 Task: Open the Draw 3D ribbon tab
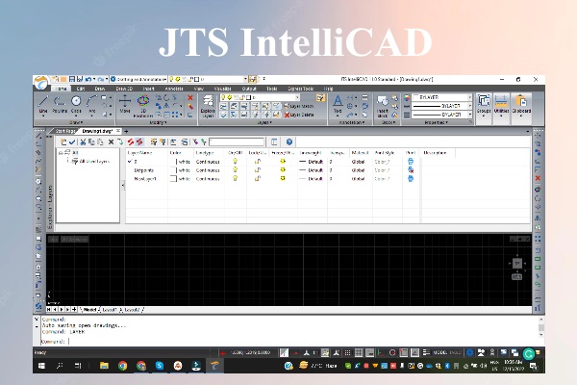(124, 89)
